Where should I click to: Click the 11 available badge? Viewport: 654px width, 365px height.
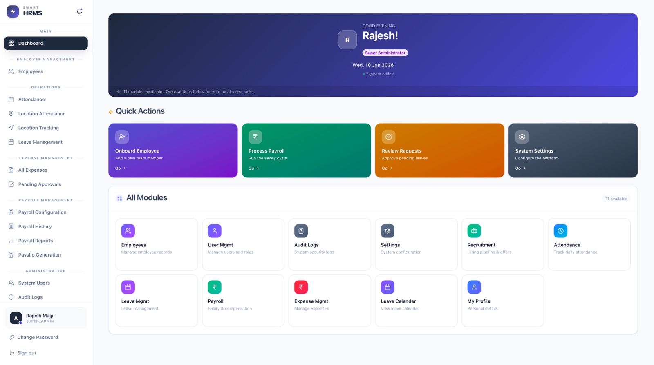point(616,199)
